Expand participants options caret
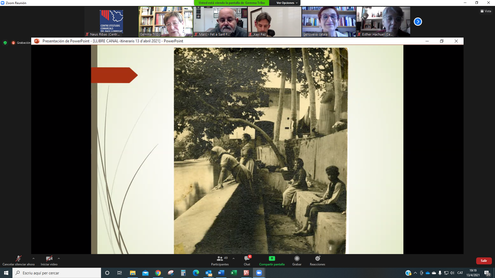Viewport: 495px width, 278px height. [234, 258]
